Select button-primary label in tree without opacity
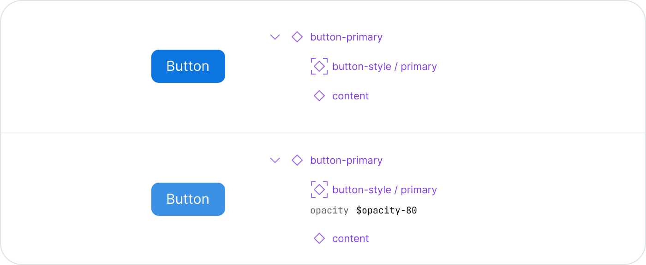This screenshot has width=646, height=265. coord(346,37)
